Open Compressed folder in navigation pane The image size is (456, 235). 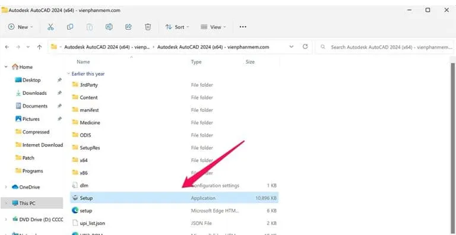pos(36,132)
